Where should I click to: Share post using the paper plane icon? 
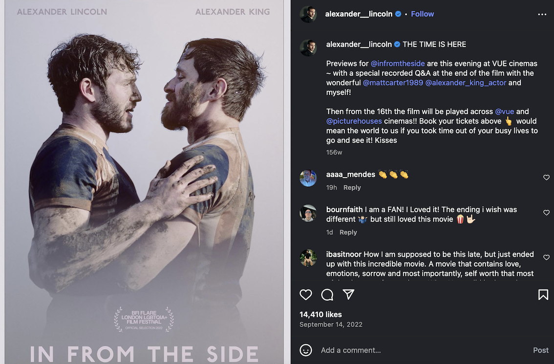348,294
